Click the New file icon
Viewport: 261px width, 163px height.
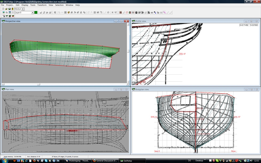[x=3, y=9]
